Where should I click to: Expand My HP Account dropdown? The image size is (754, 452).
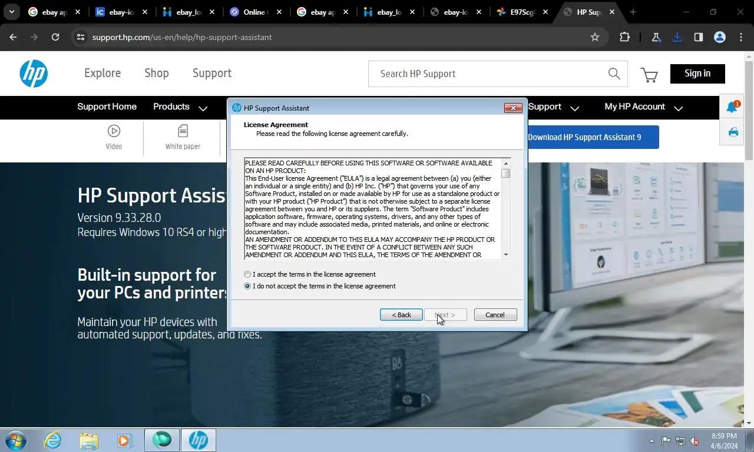[643, 107]
